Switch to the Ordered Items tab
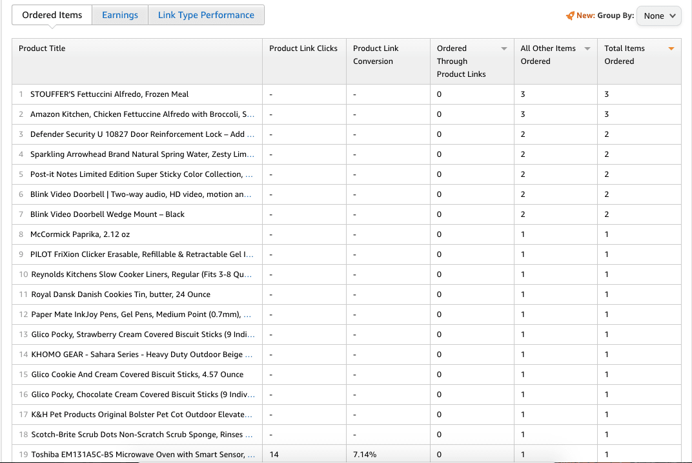This screenshot has width=692, height=463. (52, 15)
